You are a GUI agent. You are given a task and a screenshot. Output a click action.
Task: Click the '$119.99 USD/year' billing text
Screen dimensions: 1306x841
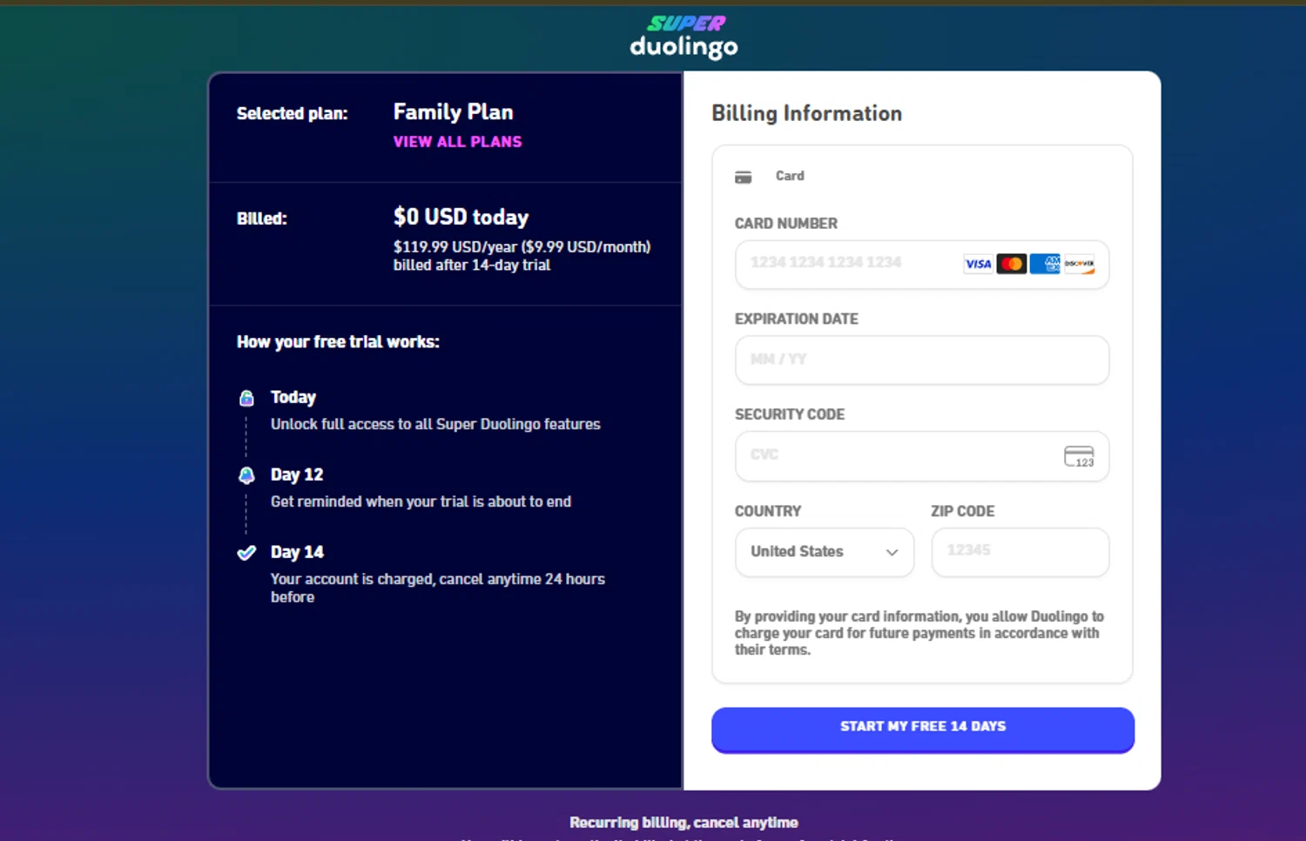click(x=522, y=255)
